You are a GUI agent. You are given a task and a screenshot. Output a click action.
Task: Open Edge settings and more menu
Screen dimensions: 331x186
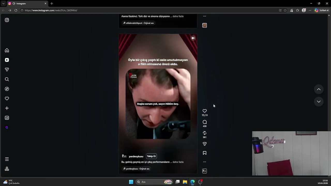(310, 10)
